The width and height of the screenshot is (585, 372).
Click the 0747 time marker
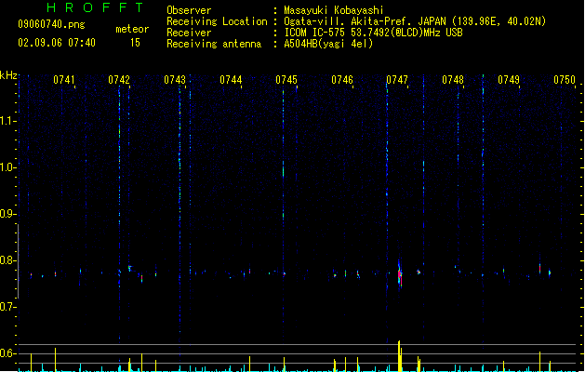(397, 80)
